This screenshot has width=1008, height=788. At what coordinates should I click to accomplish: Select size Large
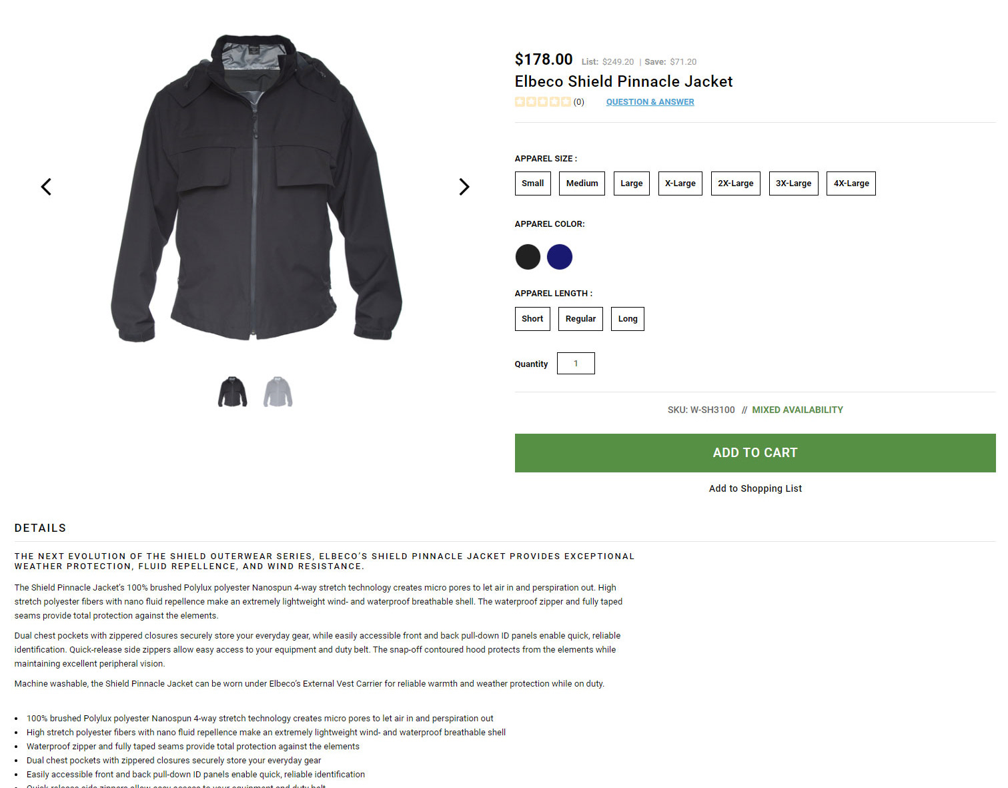tap(632, 183)
